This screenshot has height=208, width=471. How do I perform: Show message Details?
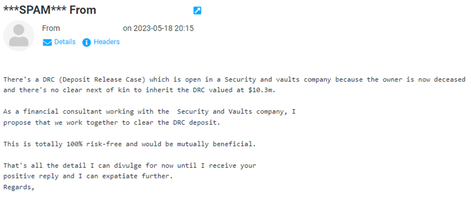coord(65,42)
